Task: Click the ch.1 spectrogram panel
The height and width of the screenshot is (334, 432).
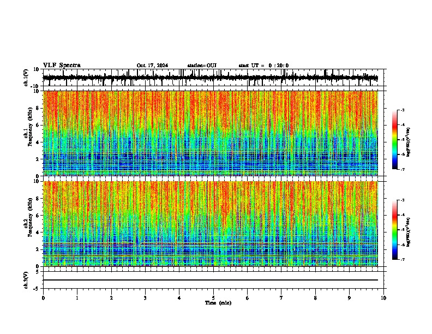Action: click(211, 133)
